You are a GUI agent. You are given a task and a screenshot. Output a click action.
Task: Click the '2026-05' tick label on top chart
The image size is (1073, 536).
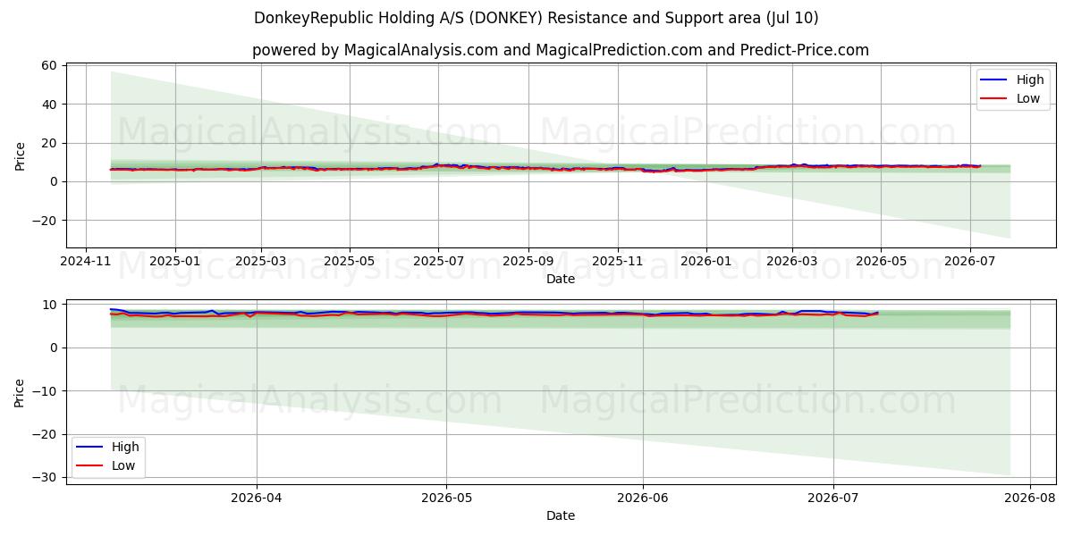click(x=881, y=263)
